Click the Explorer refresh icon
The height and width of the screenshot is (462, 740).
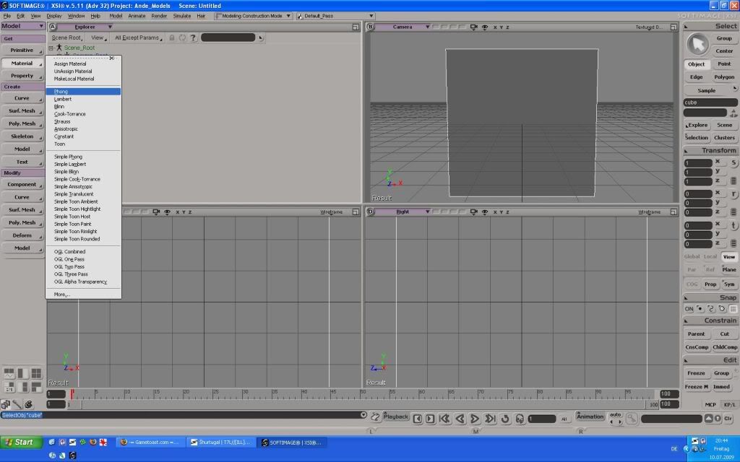182,38
